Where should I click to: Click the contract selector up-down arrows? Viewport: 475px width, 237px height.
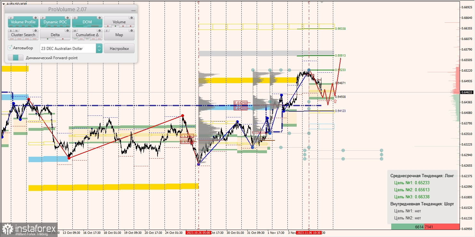tap(99, 48)
